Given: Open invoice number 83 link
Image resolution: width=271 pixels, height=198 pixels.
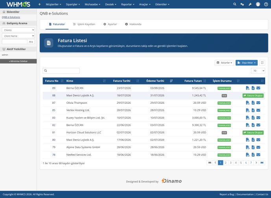Looking at the screenshot, I should pos(53,118).
